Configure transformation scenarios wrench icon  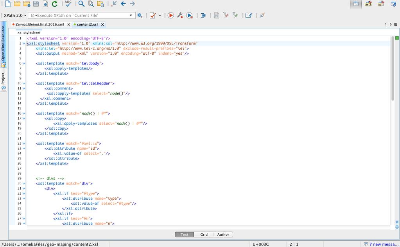point(180,15)
